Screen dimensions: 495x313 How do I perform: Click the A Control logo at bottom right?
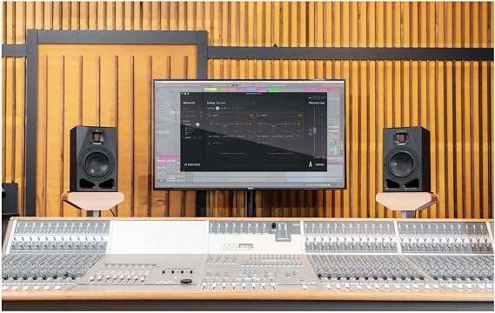tap(317, 164)
